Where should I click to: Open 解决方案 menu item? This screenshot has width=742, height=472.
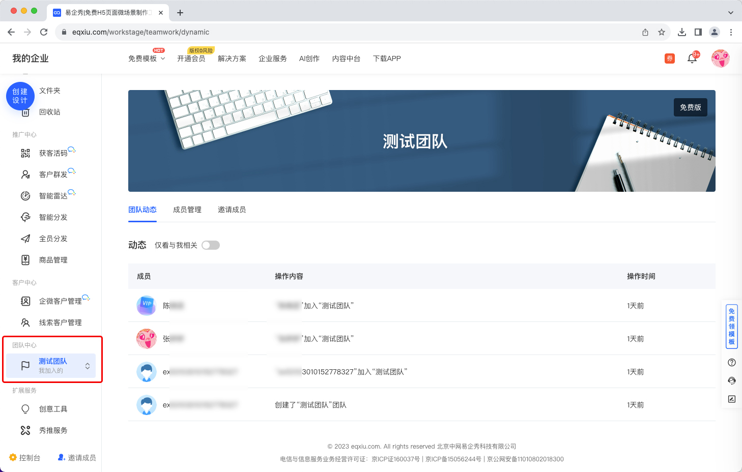(x=232, y=58)
